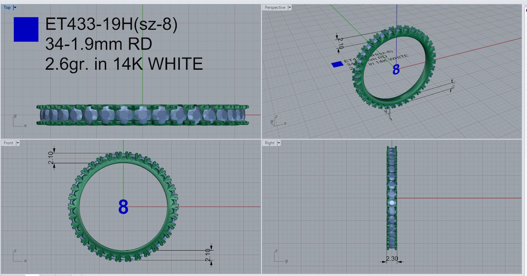
Task: Select the small blue square in Perspective view
Action: tap(337, 64)
